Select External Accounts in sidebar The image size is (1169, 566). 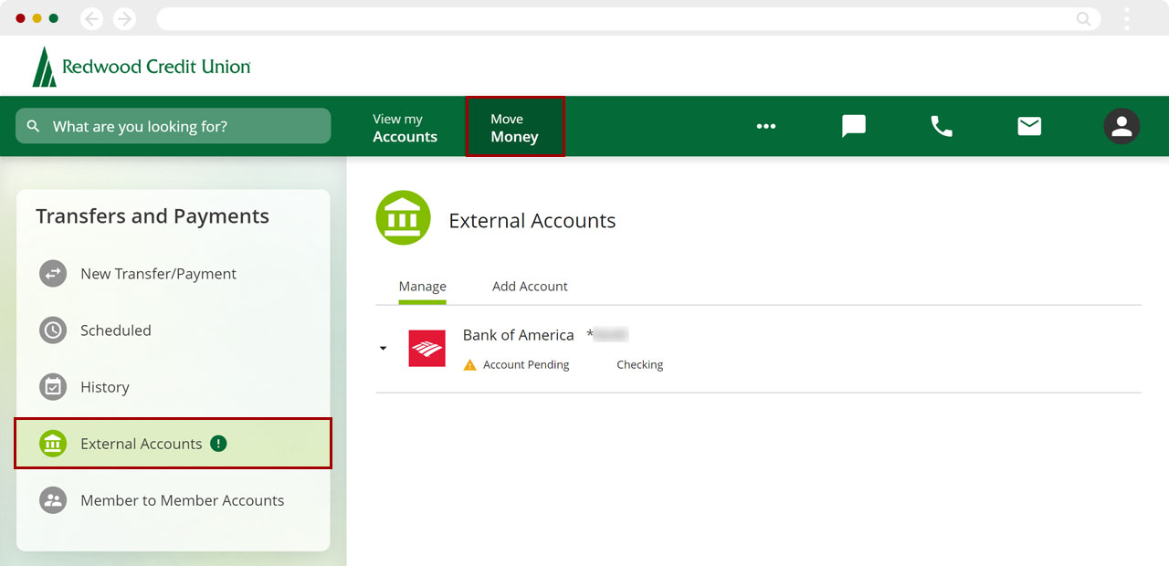pos(173,444)
